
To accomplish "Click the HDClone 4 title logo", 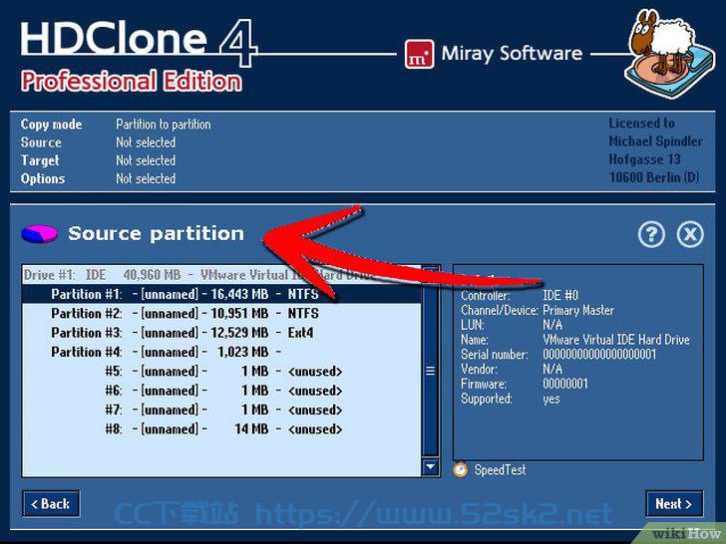I will click(138, 43).
